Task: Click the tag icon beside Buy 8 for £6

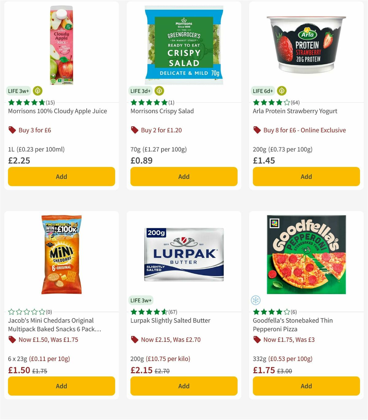Action: (x=257, y=130)
